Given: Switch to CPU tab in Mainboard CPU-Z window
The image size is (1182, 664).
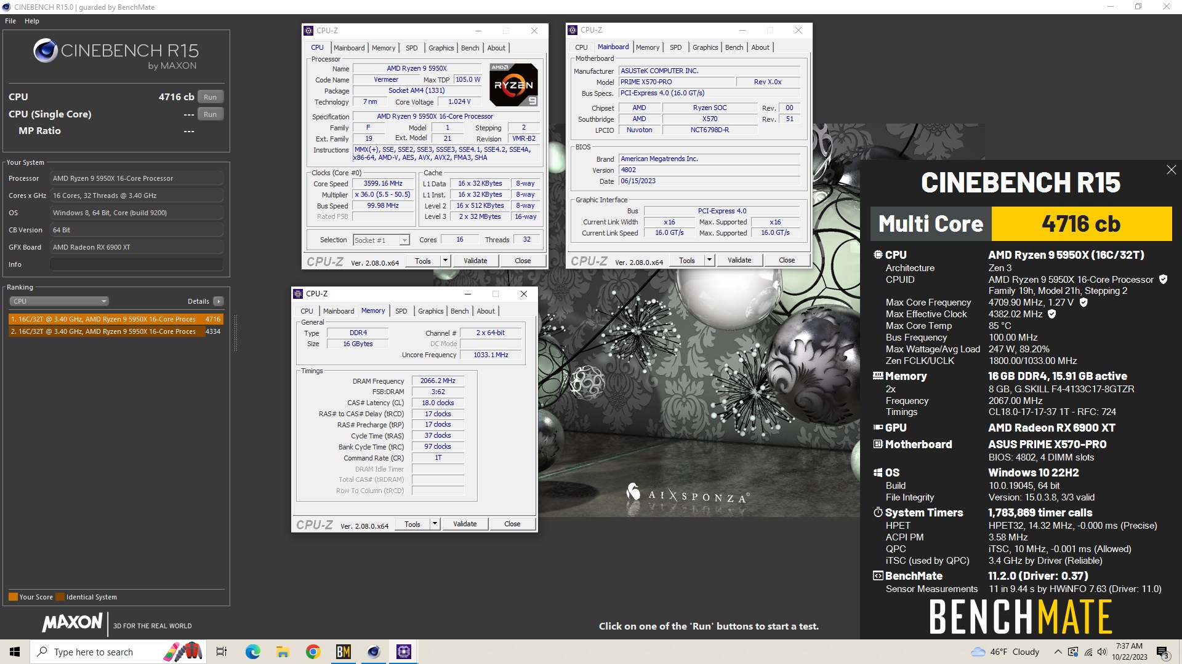Looking at the screenshot, I should click(x=581, y=47).
